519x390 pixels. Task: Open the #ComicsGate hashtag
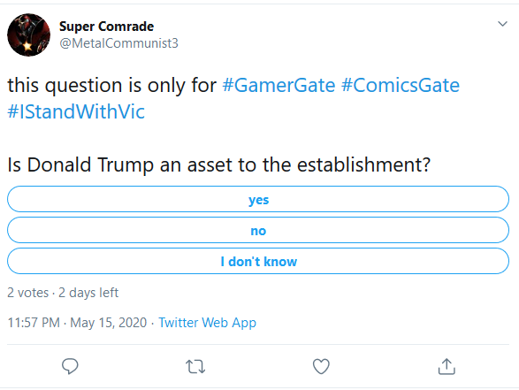click(401, 86)
